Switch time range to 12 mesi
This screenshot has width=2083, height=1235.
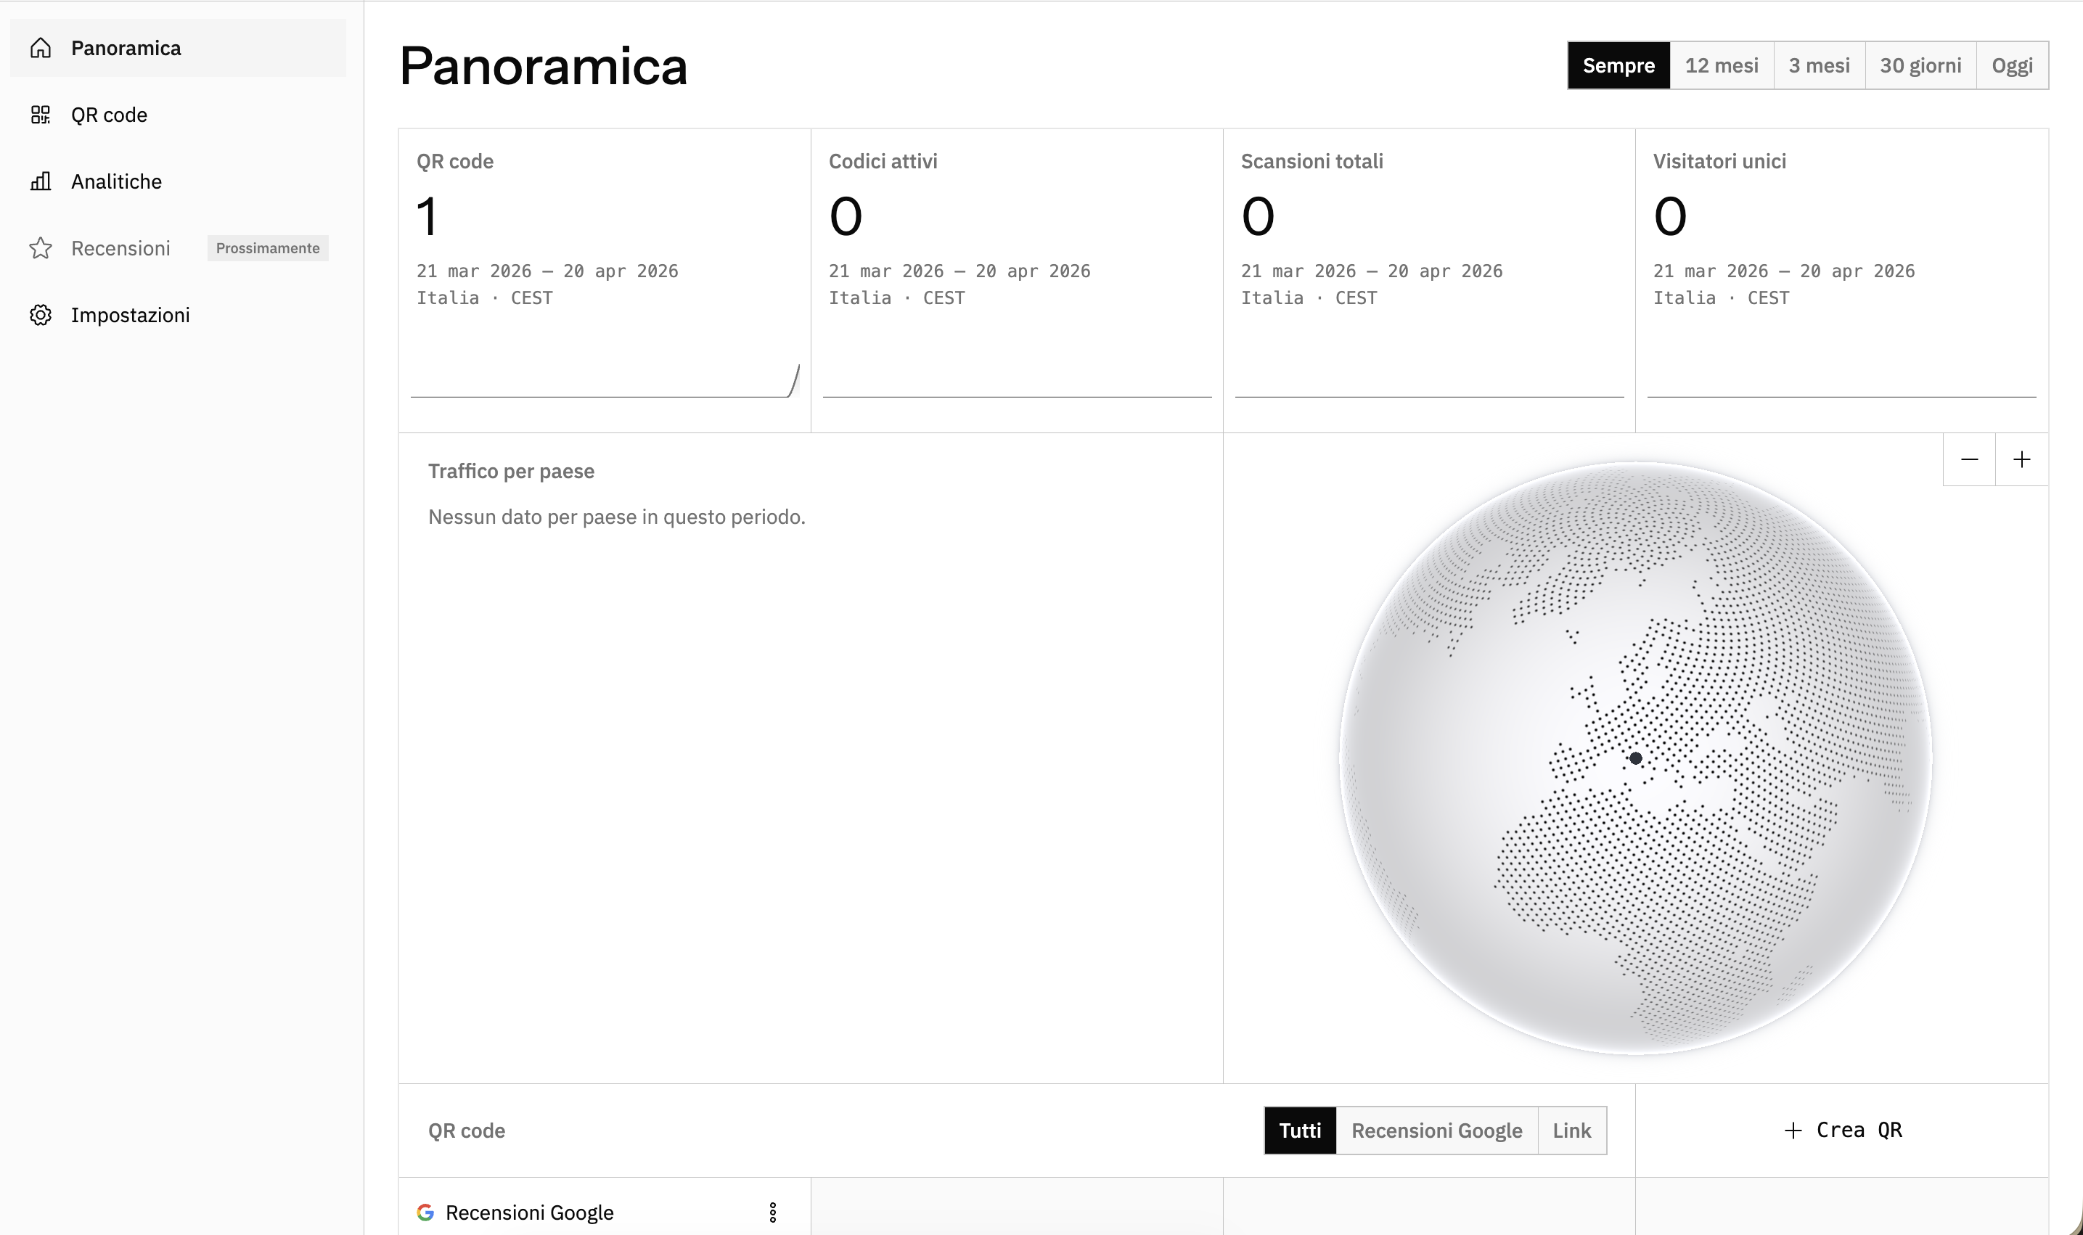(x=1721, y=65)
